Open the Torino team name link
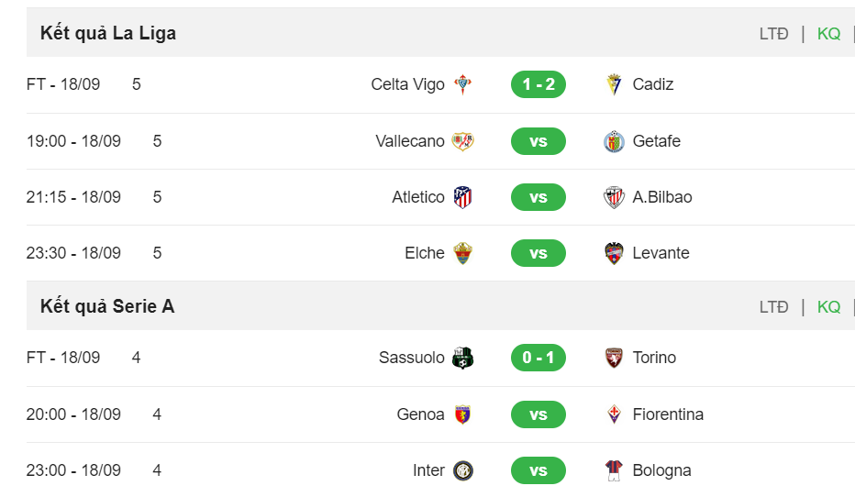This screenshot has width=855, height=497. [x=654, y=358]
